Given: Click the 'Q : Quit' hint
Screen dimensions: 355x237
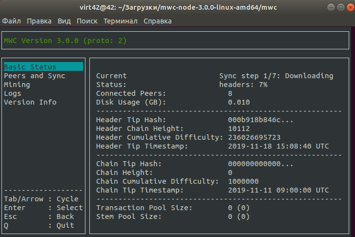Looking at the screenshot, I should click(x=39, y=225).
